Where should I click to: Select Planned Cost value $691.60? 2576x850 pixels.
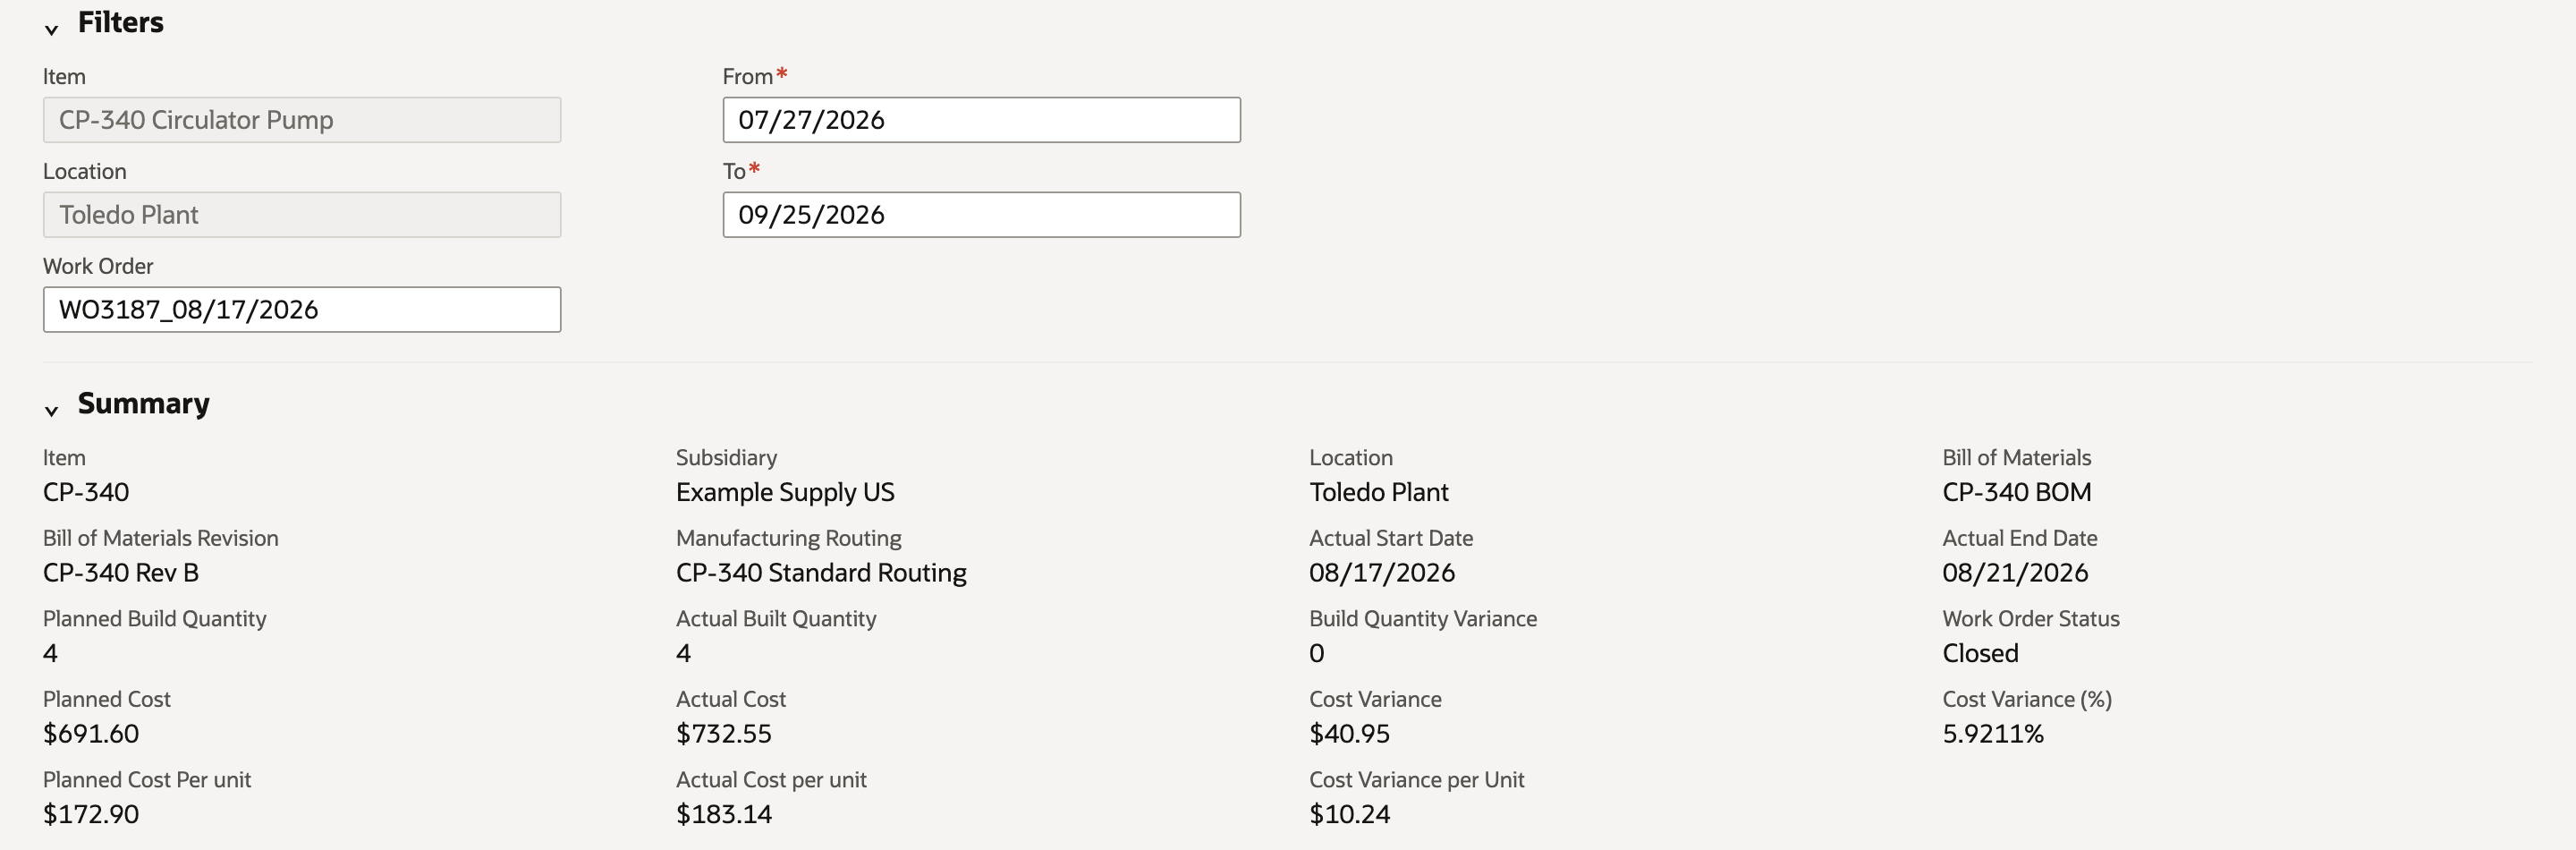(x=91, y=734)
